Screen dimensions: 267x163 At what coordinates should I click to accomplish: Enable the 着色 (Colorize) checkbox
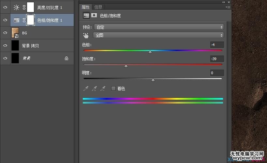(x=113, y=89)
